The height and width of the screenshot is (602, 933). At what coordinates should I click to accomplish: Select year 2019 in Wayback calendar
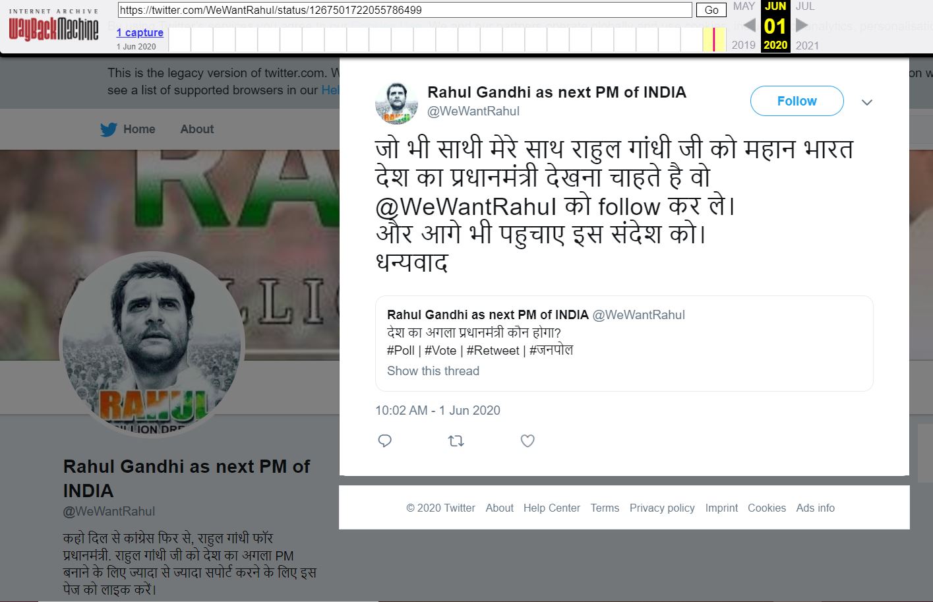point(744,45)
